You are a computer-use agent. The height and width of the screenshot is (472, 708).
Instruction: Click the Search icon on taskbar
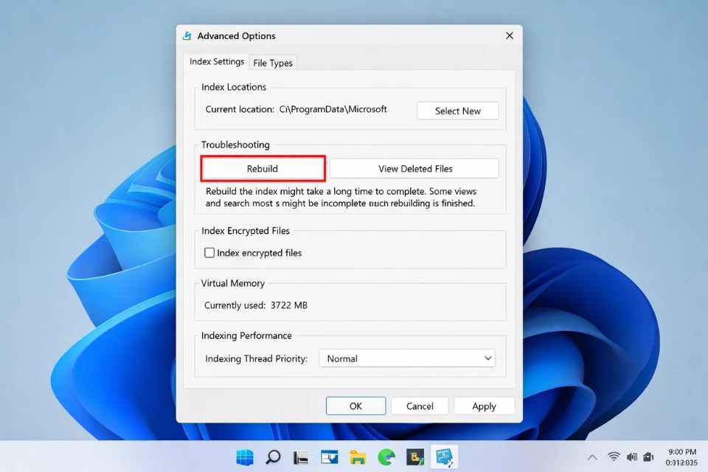point(272,457)
